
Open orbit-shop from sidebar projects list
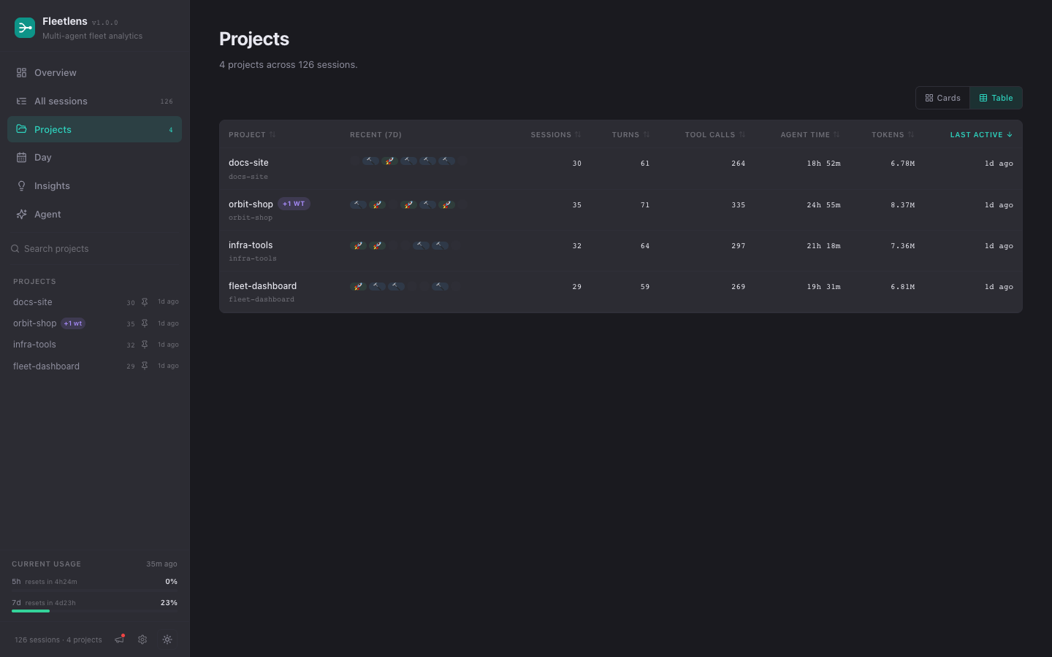coord(34,323)
